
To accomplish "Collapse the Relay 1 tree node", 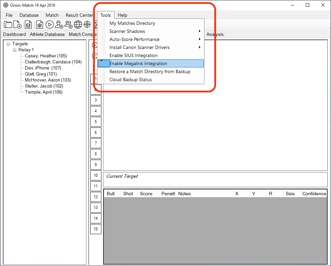I will (15, 50).
